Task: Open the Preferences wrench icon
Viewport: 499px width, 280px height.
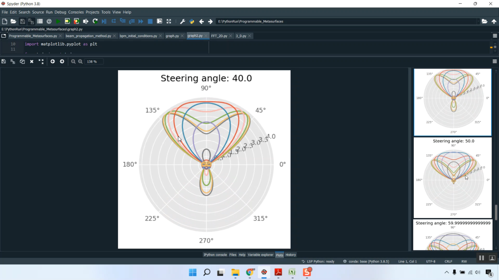Action: click(183, 21)
